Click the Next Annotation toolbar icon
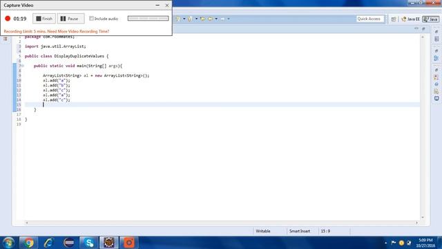 click(x=178, y=19)
